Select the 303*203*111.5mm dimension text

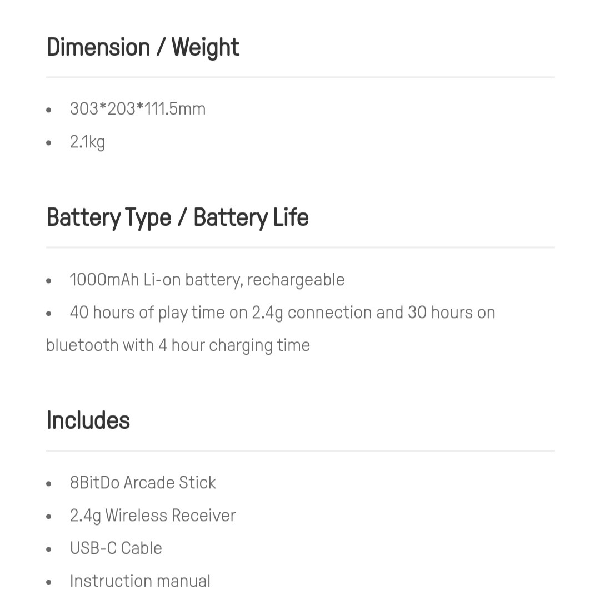click(138, 109)
